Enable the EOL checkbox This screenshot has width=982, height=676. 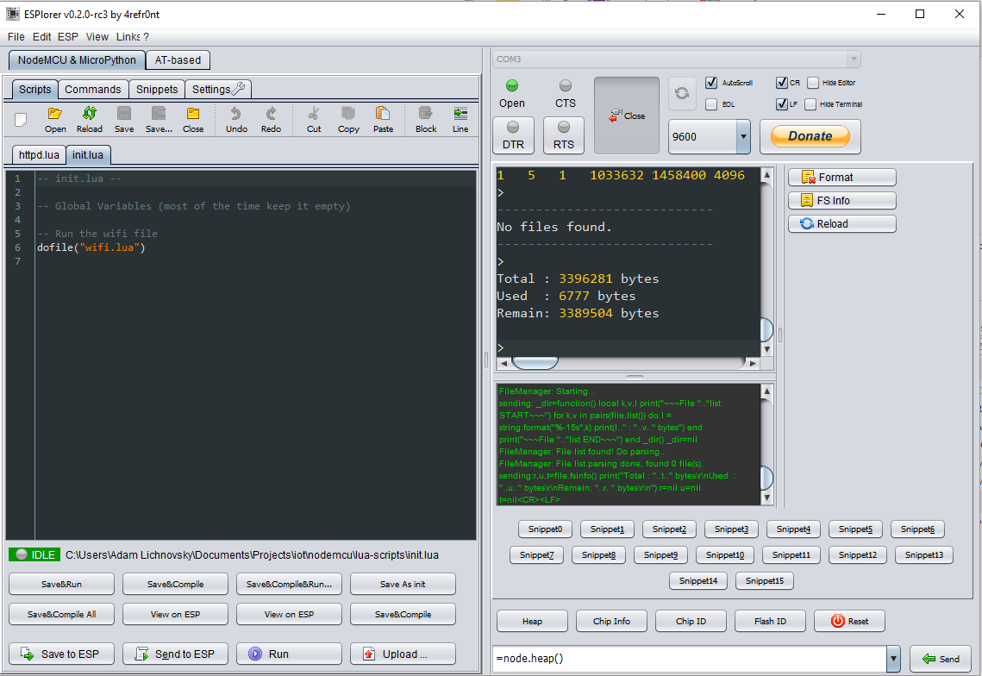click(x=711, y=104)
